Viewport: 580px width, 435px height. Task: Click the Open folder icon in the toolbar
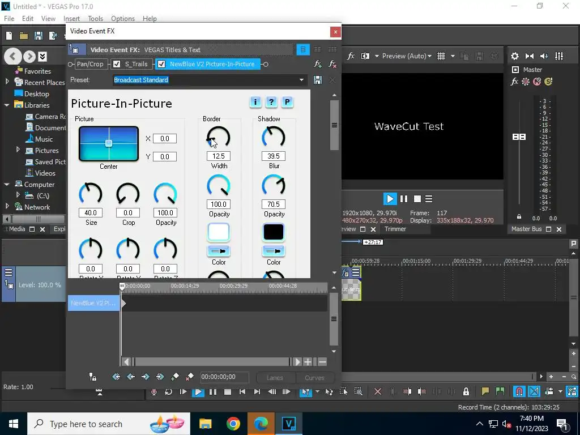(x=24, y=36)
